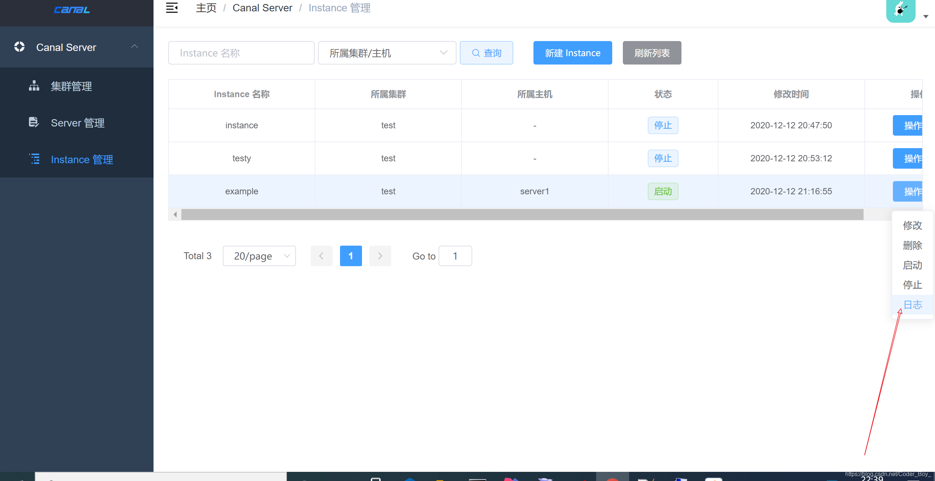
Task: Click the Instance 名称 column header
Action: point(242,94)
